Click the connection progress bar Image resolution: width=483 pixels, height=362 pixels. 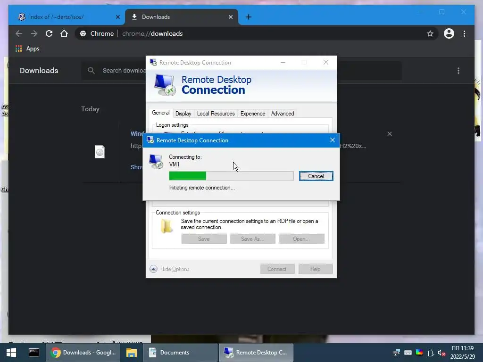tap(231, 176)
